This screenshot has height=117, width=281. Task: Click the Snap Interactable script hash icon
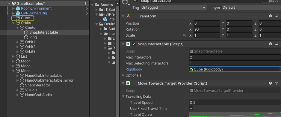(x=128, y=44)
